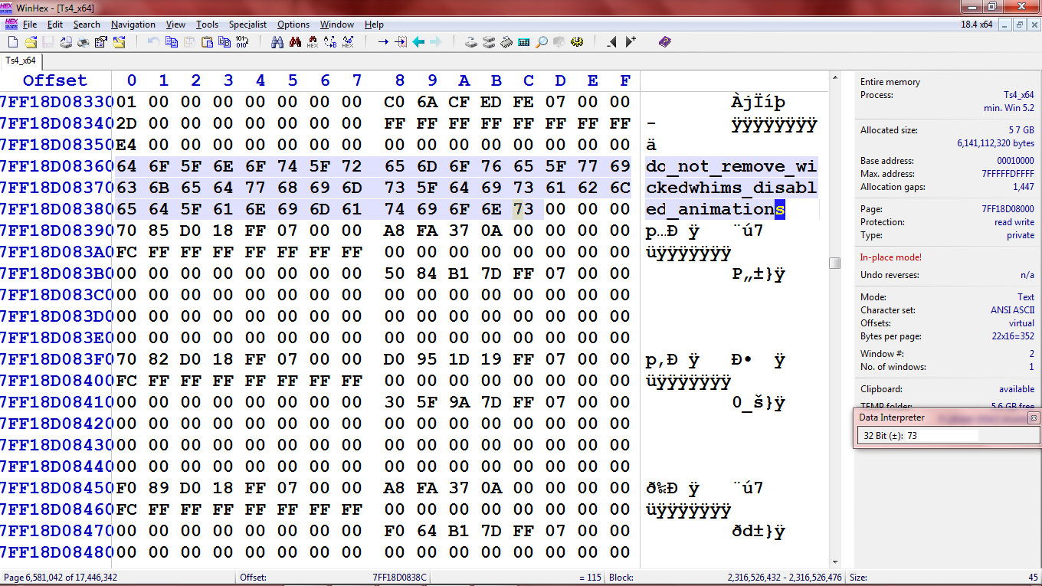The height and width of the screenshot is (586, 1042).
Task: Click the black right triangle plus icon
Action: [x=630, y=42]
